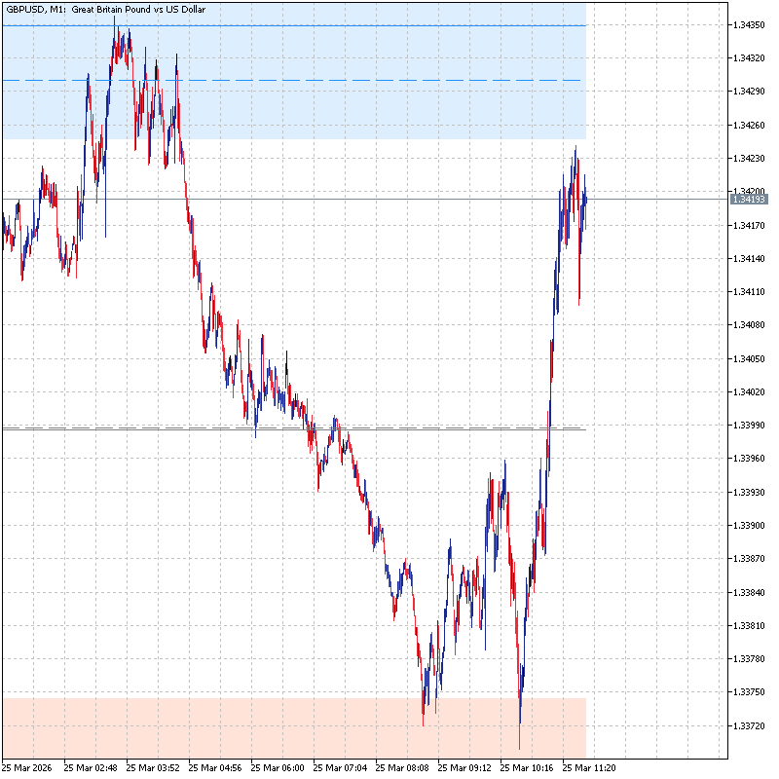This screenshot has height=779, width=779.
Task: Click the current price label 1.34193
Action: click(x=750, y=200)
